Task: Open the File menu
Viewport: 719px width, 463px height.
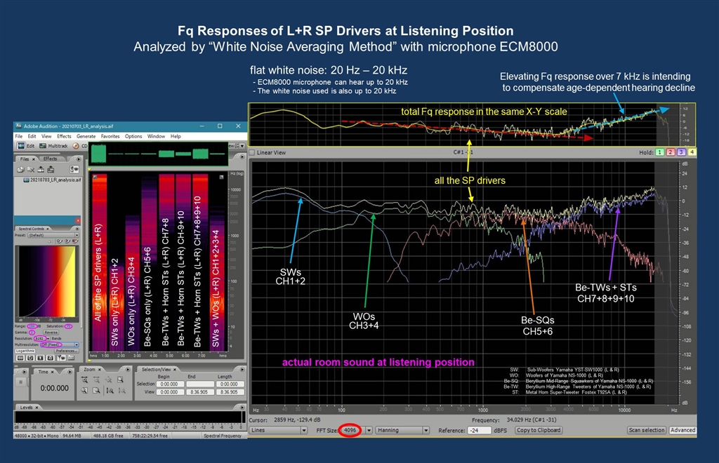Action: 19,136
